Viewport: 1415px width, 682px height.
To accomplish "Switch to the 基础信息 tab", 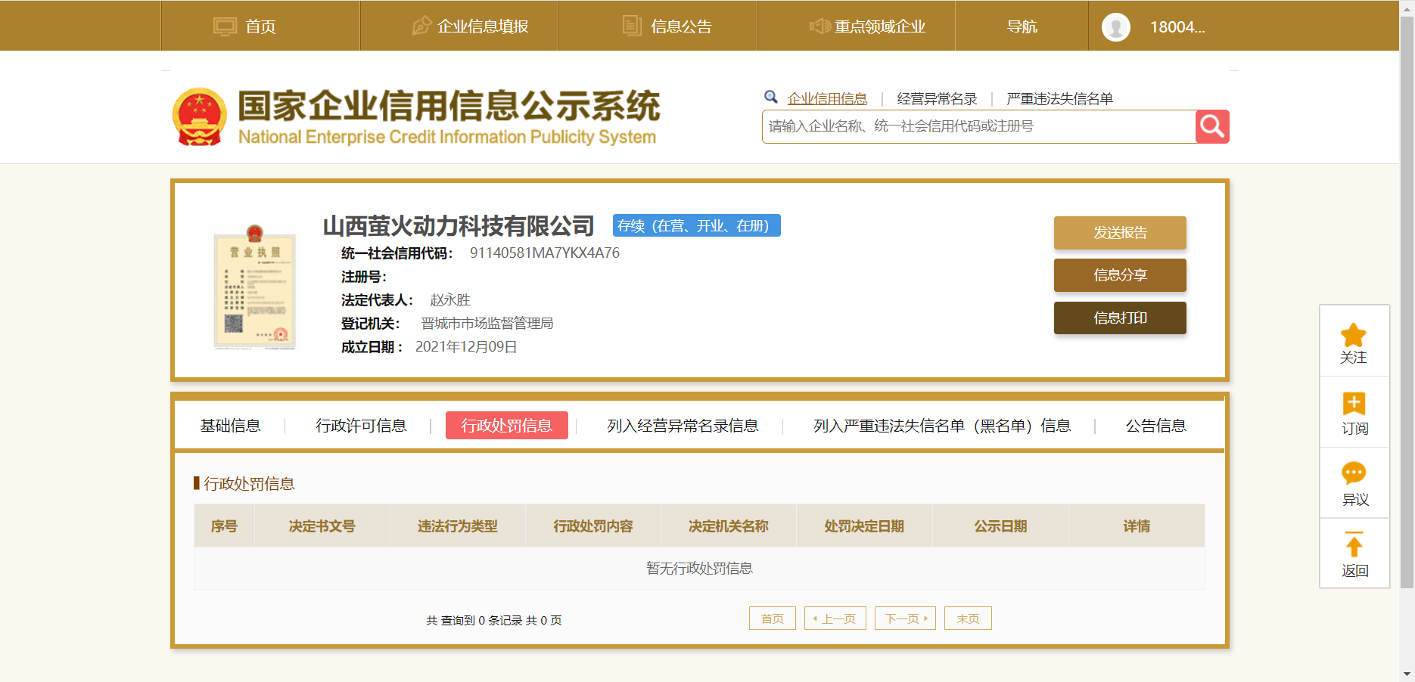I will pyautogui.click(x=230, y=426).
